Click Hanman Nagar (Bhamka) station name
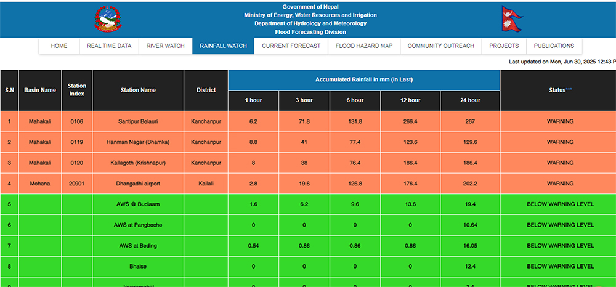 138,142
